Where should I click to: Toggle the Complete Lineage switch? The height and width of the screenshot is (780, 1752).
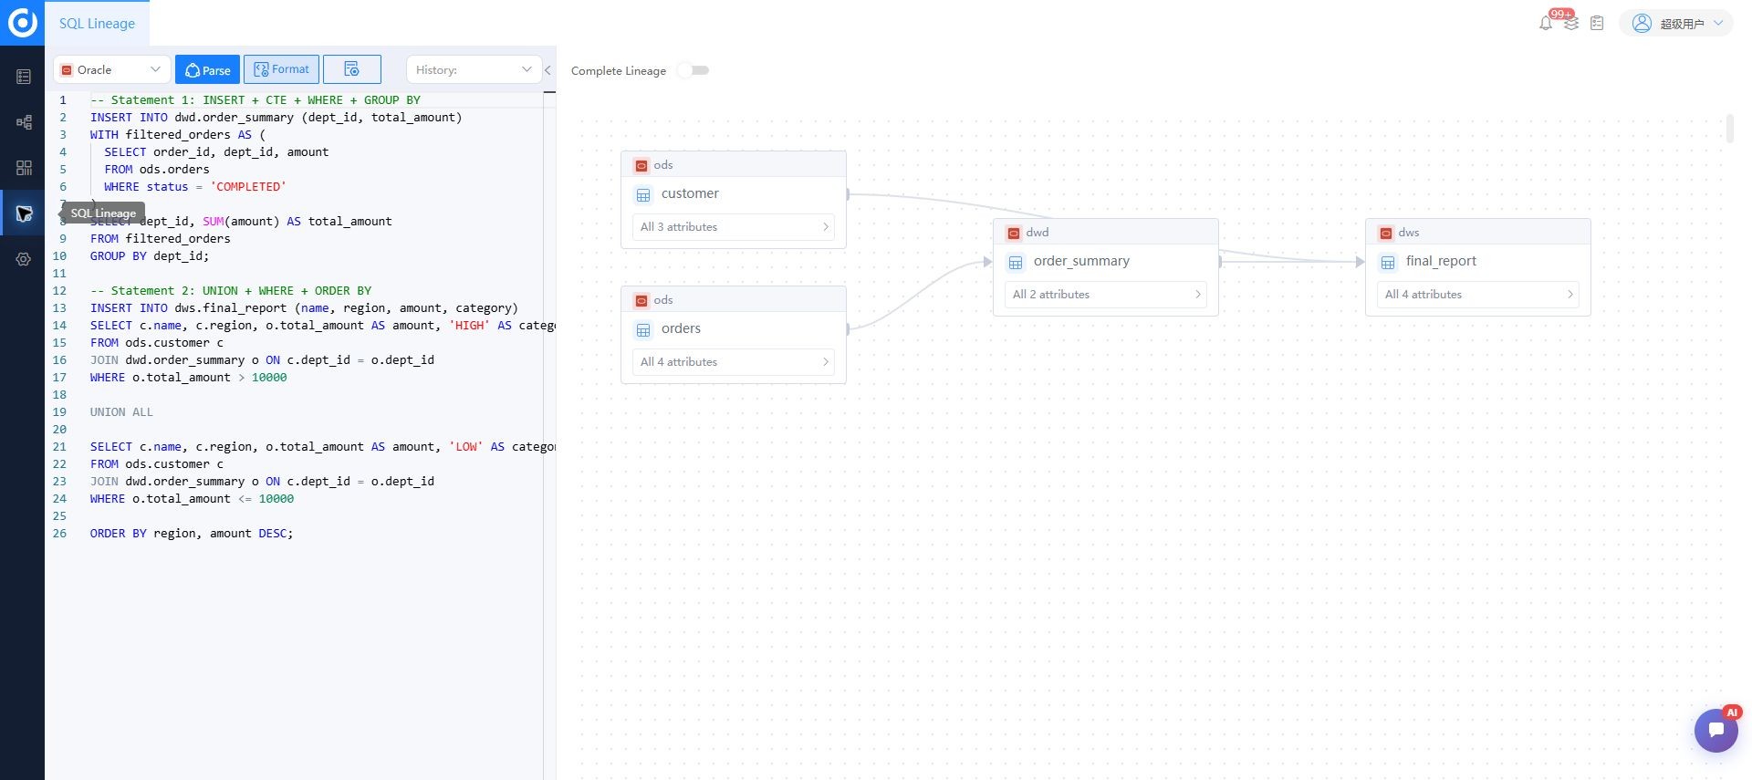694,70
